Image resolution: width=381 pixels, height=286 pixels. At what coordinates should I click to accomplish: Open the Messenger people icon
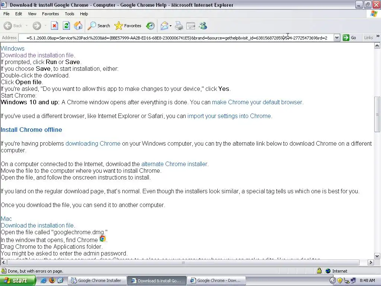[x=203, y=26]
